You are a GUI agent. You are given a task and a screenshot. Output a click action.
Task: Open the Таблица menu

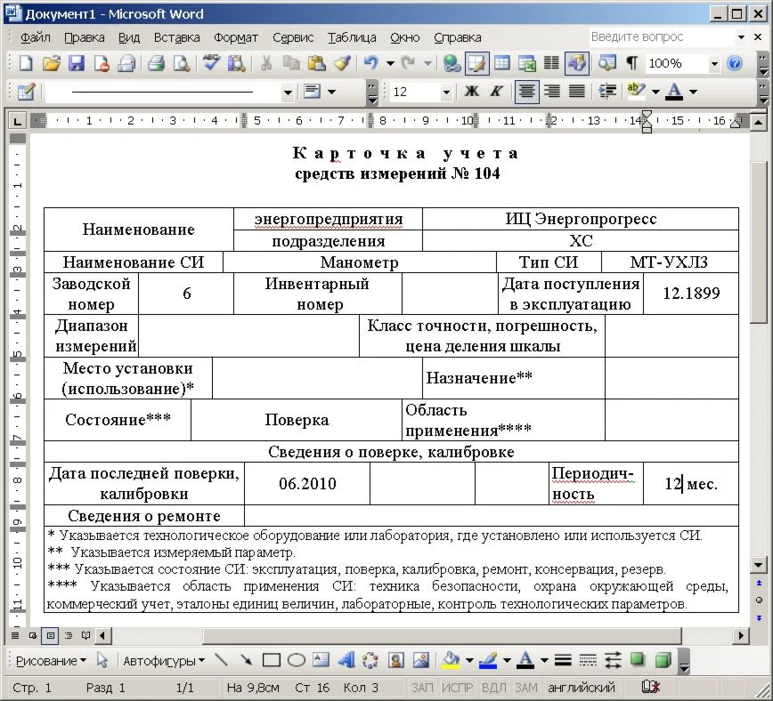(x=352, y=37)
